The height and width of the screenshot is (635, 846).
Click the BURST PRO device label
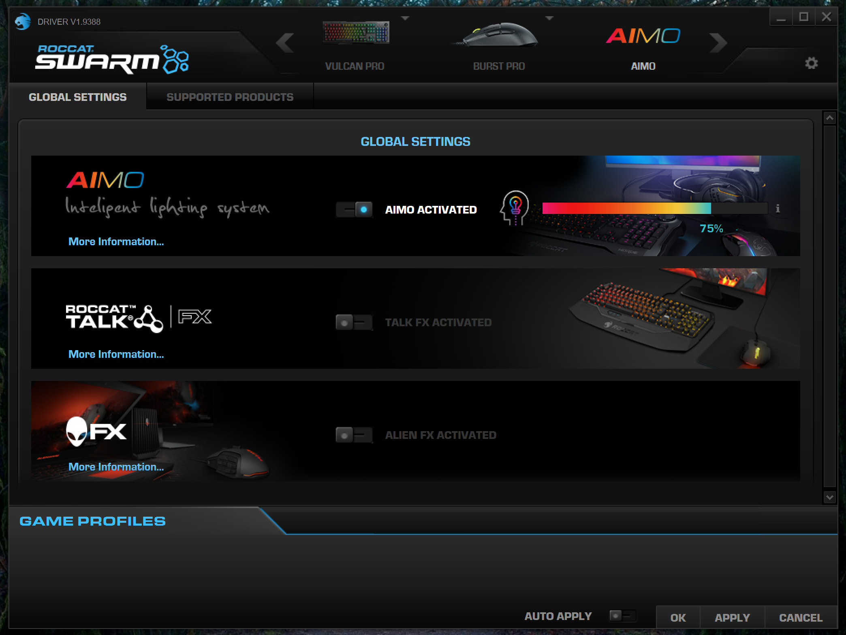pos(499,66)
